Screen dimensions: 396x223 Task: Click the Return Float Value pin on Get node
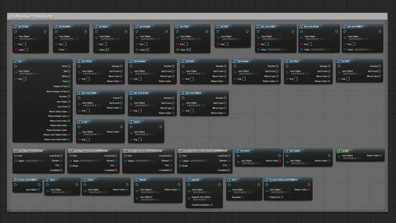69,121
